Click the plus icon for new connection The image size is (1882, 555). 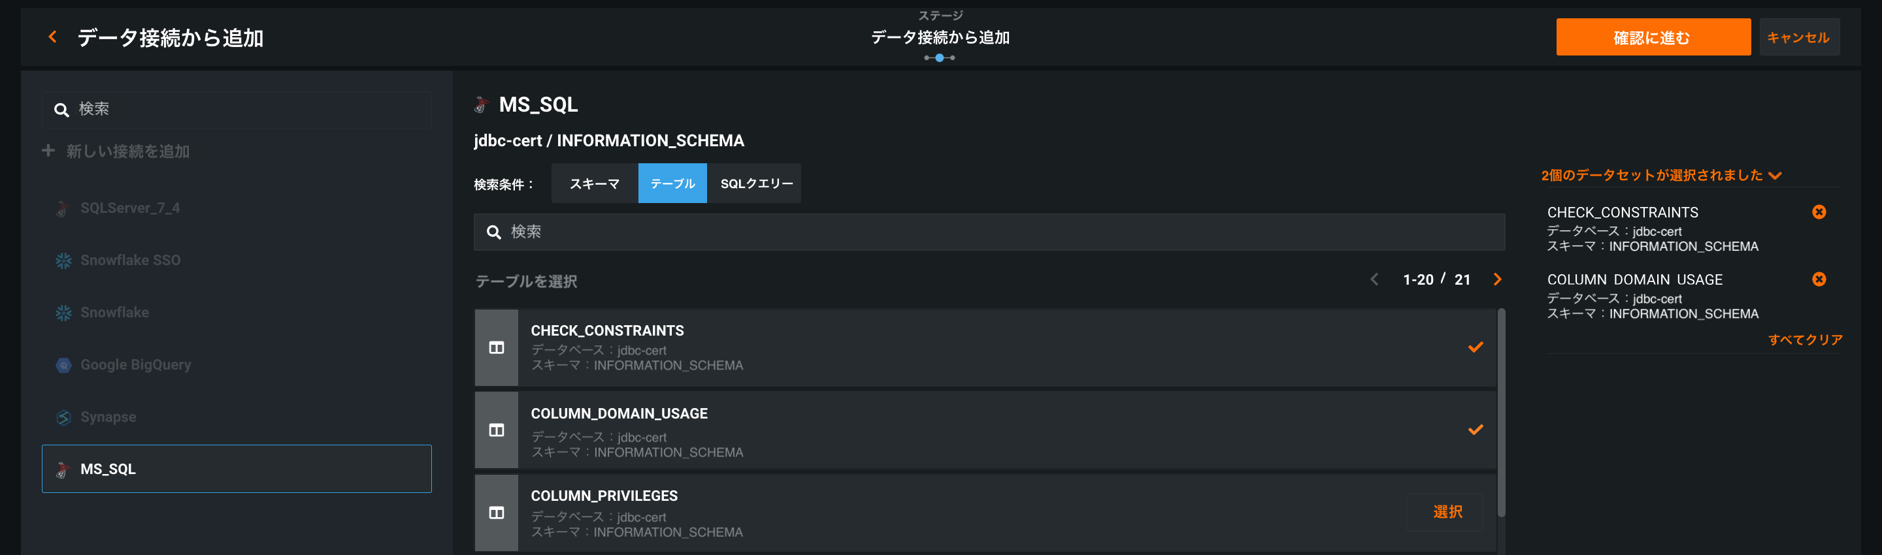click(x=48, y=150)
